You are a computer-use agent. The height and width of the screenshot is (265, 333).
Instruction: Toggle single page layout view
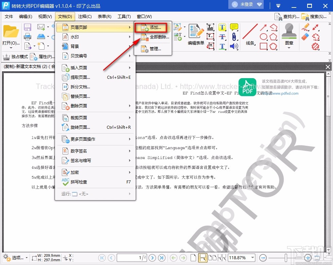(x=193, y=258)
